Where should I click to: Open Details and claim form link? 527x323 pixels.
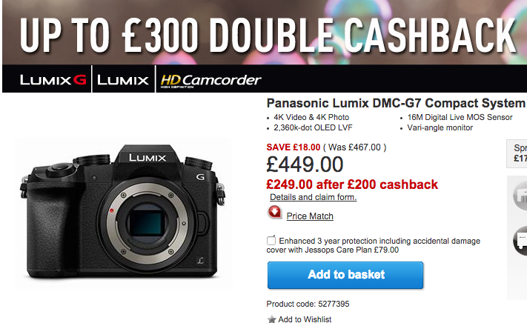314,197
